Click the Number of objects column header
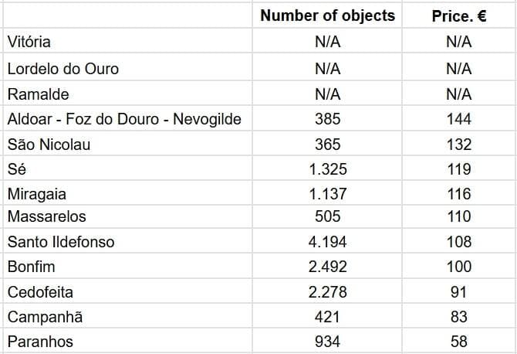Screen dimensions: 517x354 327,16
